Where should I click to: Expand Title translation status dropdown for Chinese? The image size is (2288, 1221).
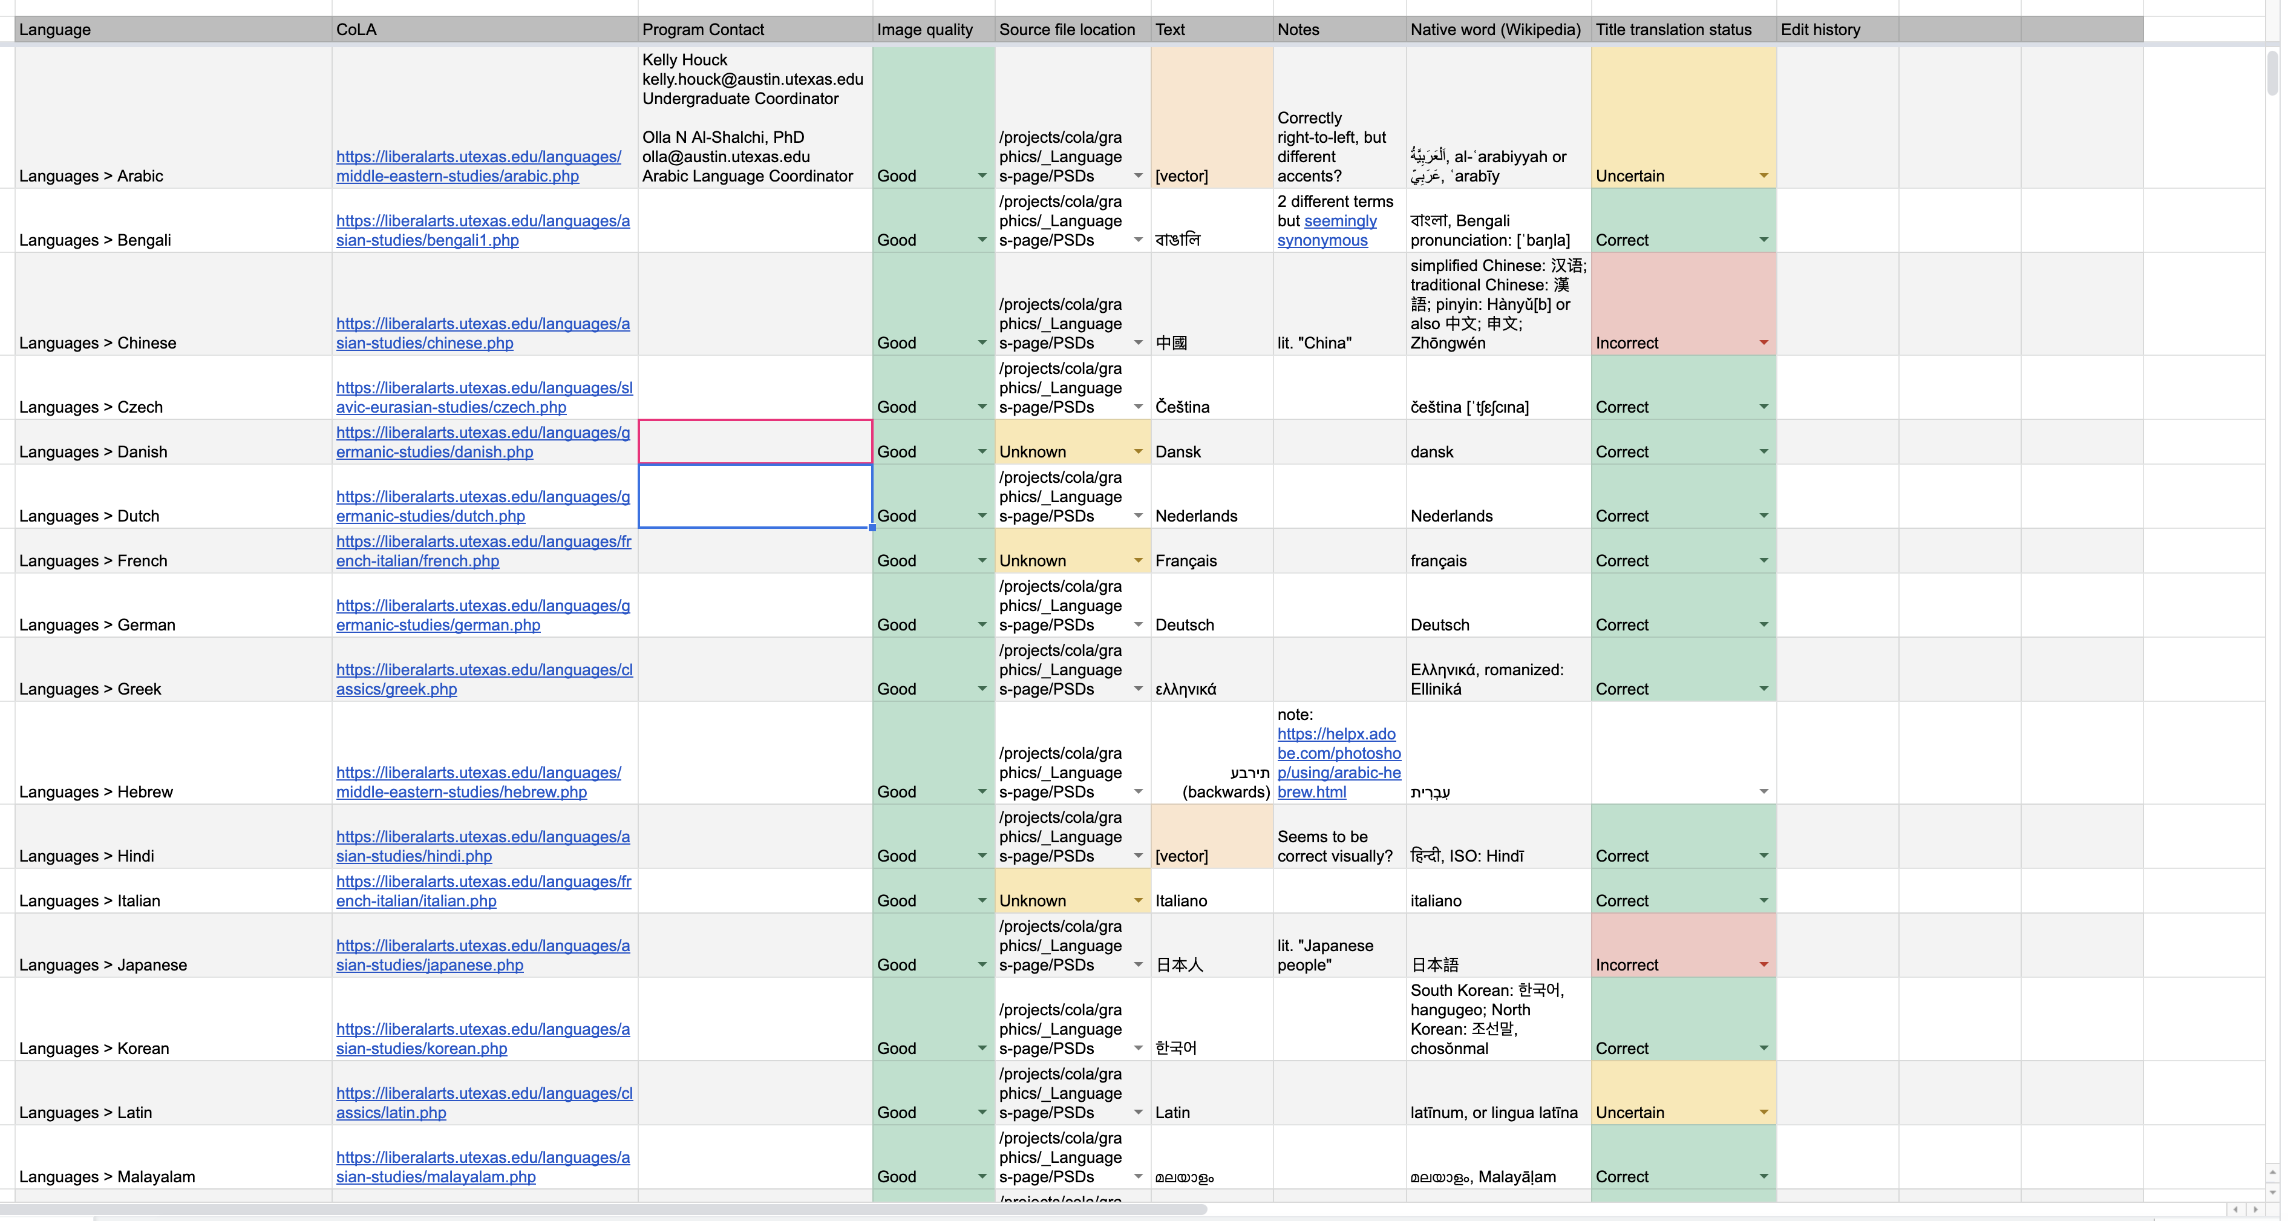pos(1763,343)
